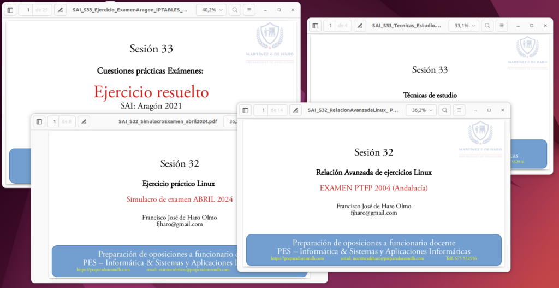Maximize the Tecnicas_Estudio window
Image resolution: width=559 pixels, height=288 pixels.
(532, 26)
